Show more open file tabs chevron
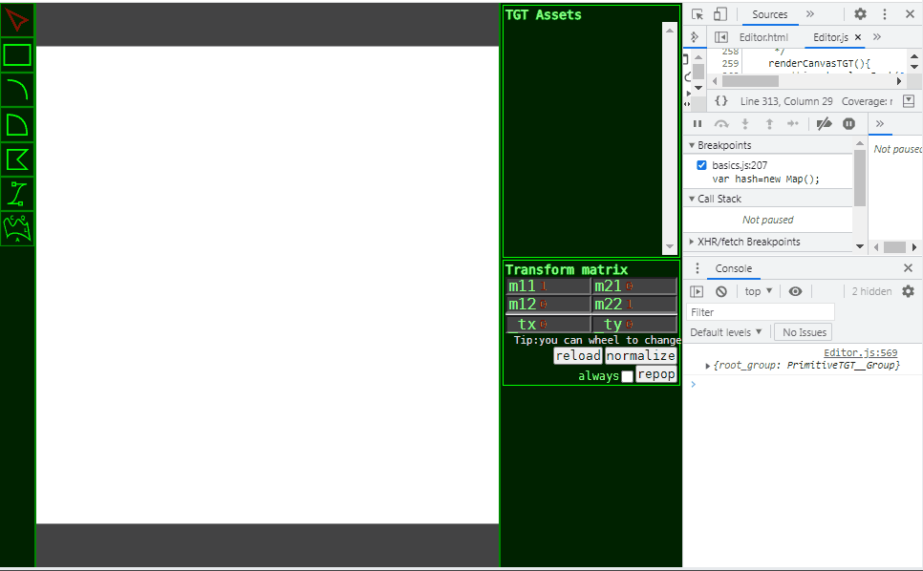923x571 pixels. 877,37
